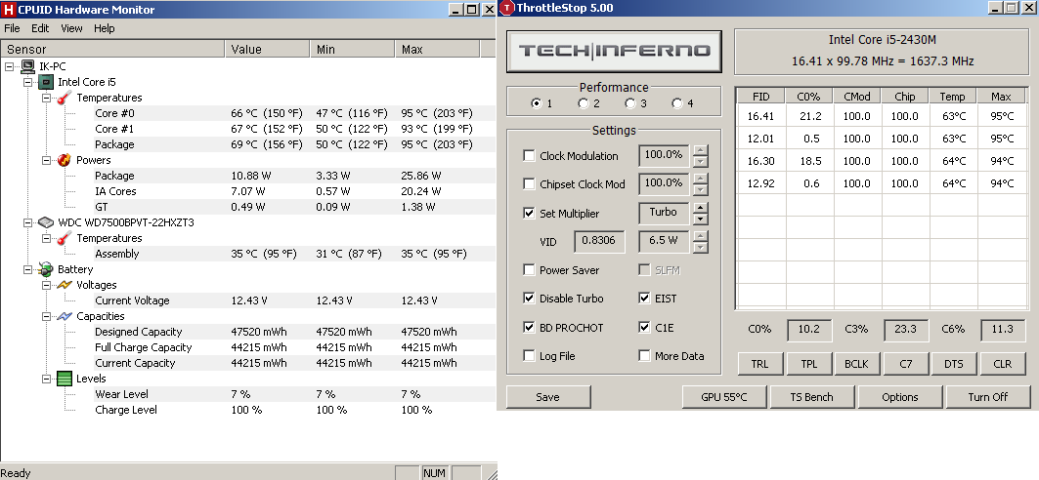Click the C0% 10.2 value box
1039x480 pixels.
click(809, 329)
